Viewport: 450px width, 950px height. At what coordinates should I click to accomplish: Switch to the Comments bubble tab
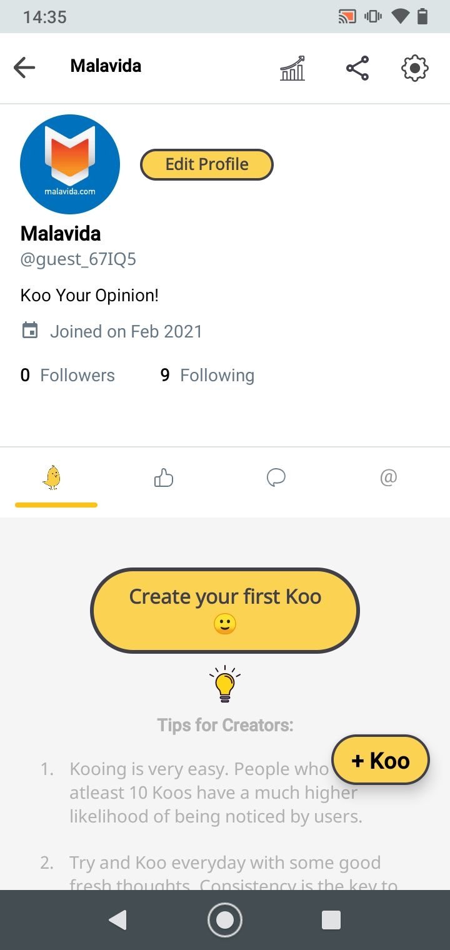click(x=276, y=478)
